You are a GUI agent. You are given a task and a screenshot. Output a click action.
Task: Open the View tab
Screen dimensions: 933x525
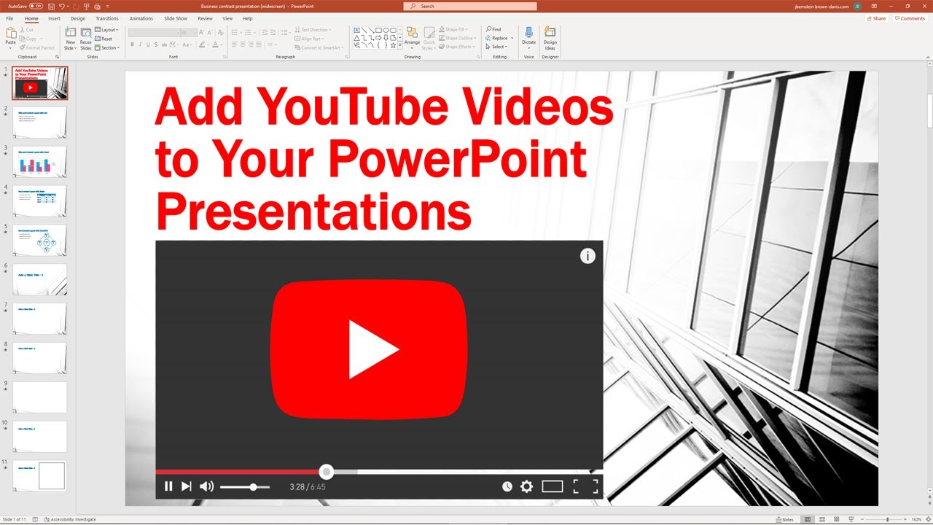[227, 18]
